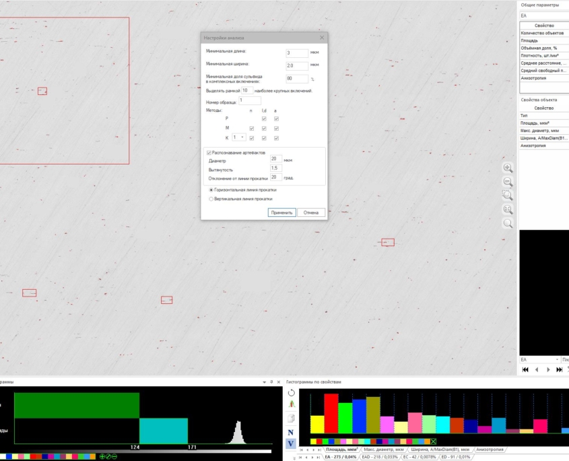Click the yellow swatch in the property histogram legend
The width and height of the screenshot is (569, 461).
[313, 441]
